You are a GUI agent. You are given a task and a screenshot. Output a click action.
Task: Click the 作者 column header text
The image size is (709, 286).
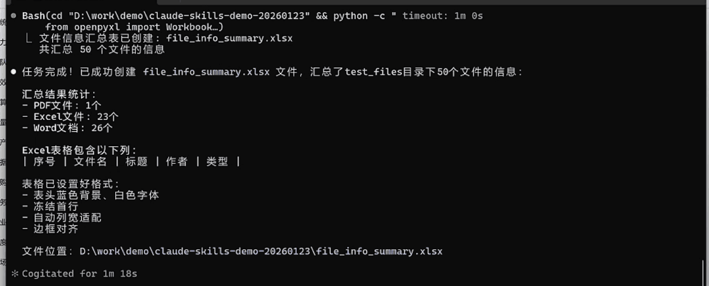click(x=177, y=162)
